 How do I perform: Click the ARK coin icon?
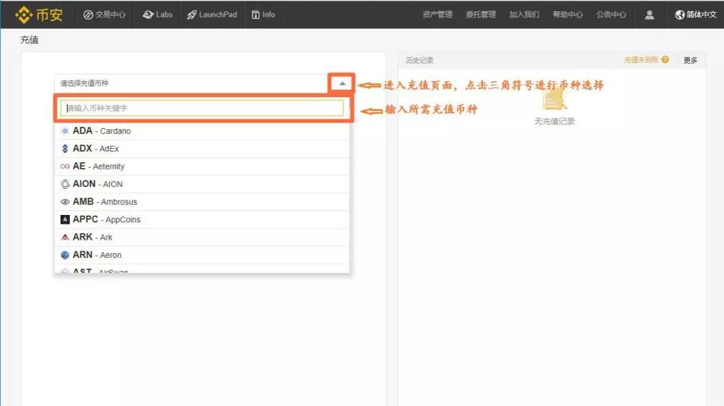pos(65,237)
